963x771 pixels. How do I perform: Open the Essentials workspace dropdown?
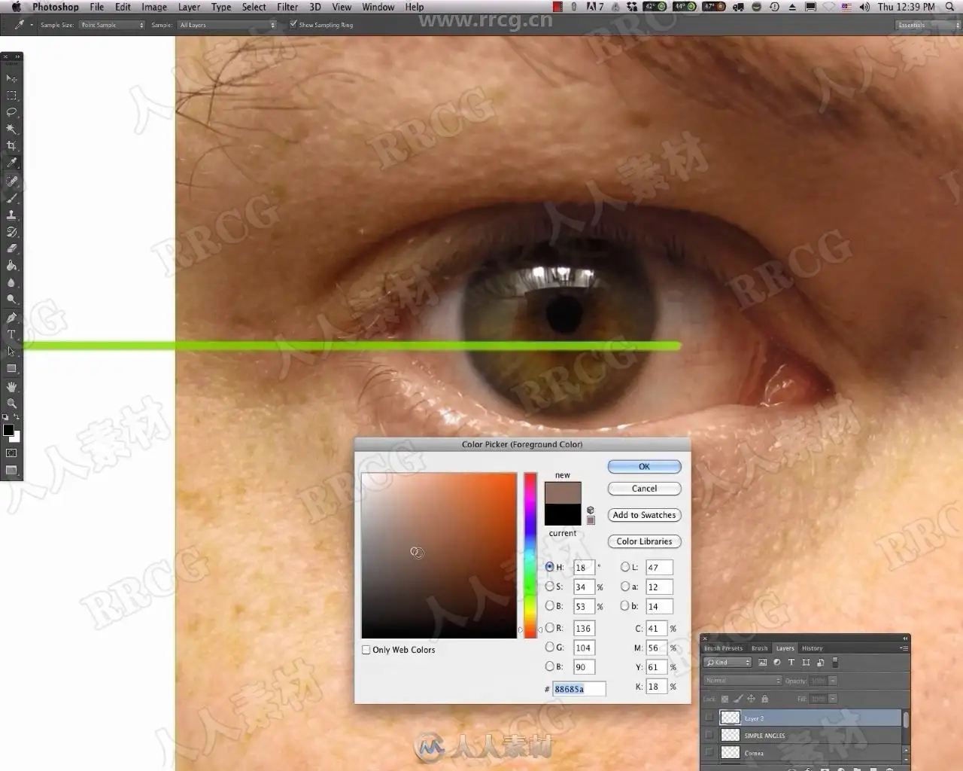[x=928, y=25]
